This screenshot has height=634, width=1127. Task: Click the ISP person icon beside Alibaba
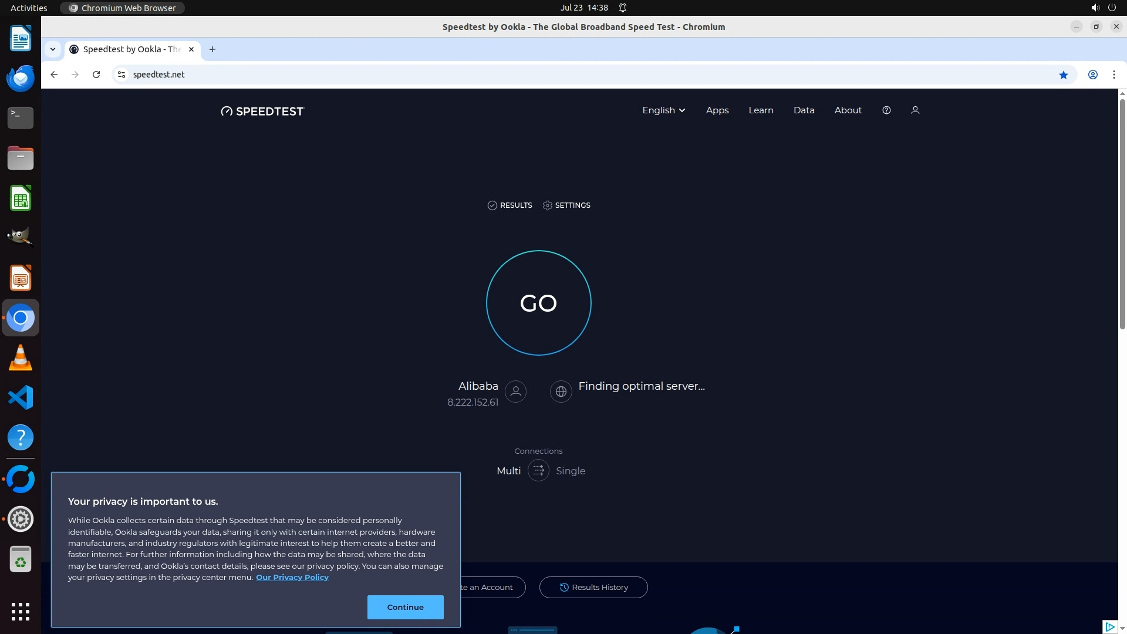(x=515, y=392)
